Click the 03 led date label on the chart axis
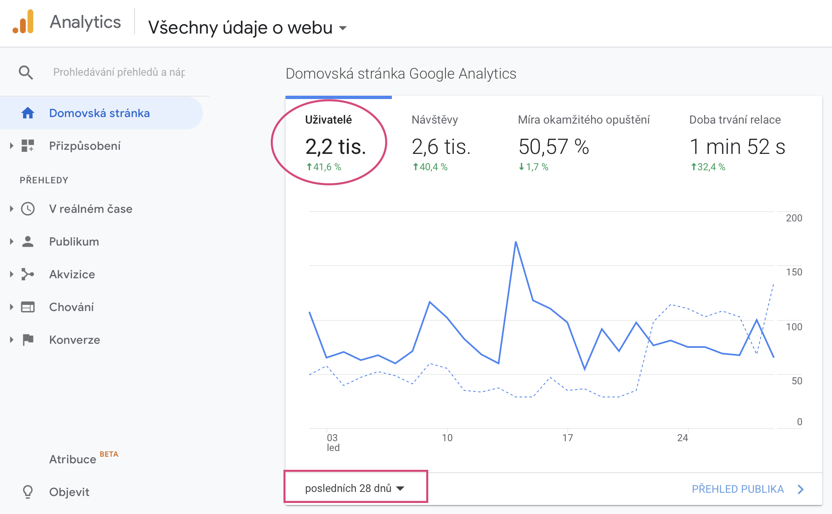The width and height of the screenshot is (832, 514). (x=333, y=442)
